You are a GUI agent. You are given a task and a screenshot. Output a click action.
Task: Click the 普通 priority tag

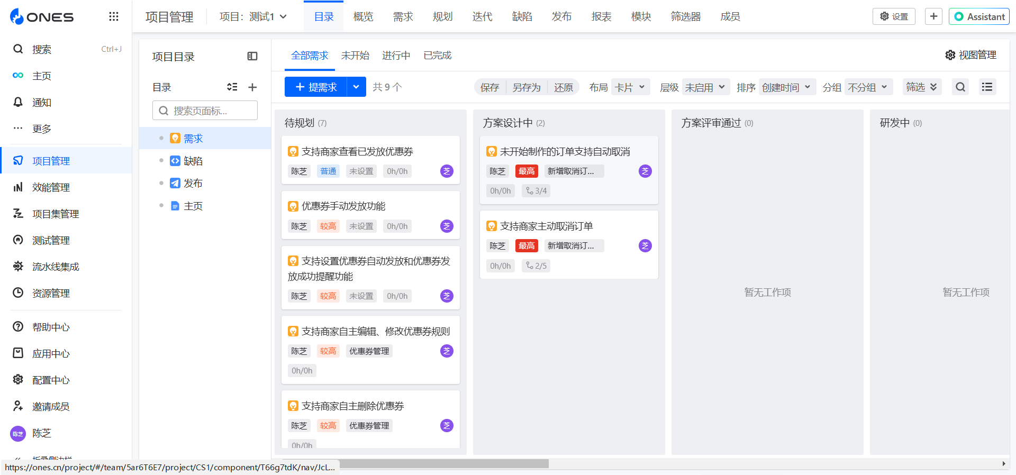(x=328, y=171)
